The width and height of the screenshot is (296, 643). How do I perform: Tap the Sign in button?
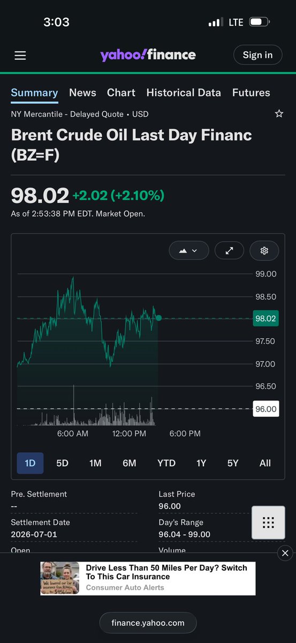[x=257, y=55]
